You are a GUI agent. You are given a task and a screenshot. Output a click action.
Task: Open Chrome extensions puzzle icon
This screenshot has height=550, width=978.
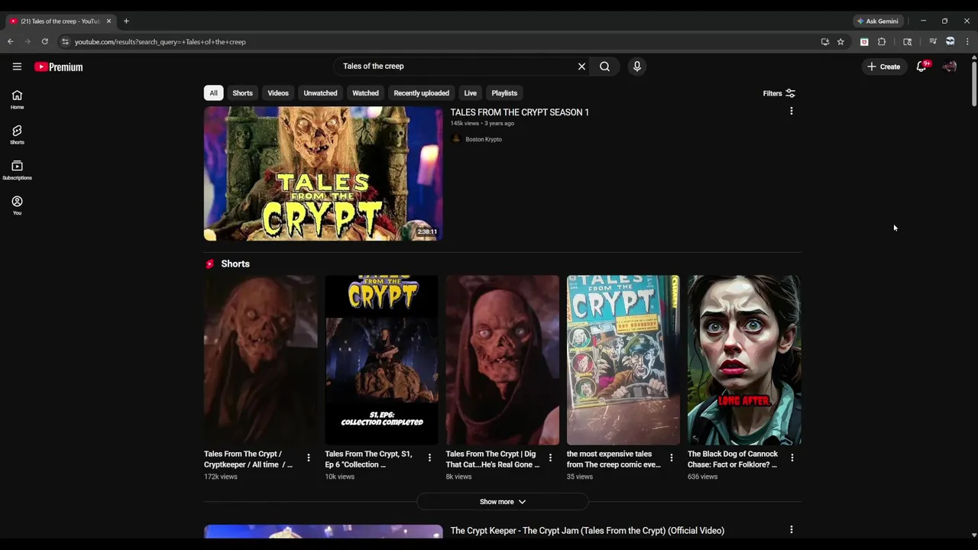point(882,42)
